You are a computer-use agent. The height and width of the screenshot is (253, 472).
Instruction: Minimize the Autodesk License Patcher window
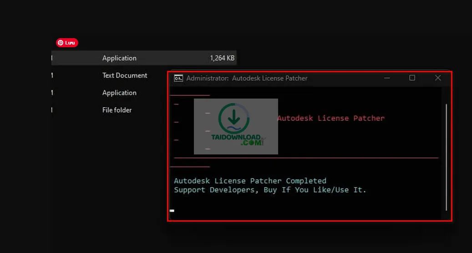point(387,78)
